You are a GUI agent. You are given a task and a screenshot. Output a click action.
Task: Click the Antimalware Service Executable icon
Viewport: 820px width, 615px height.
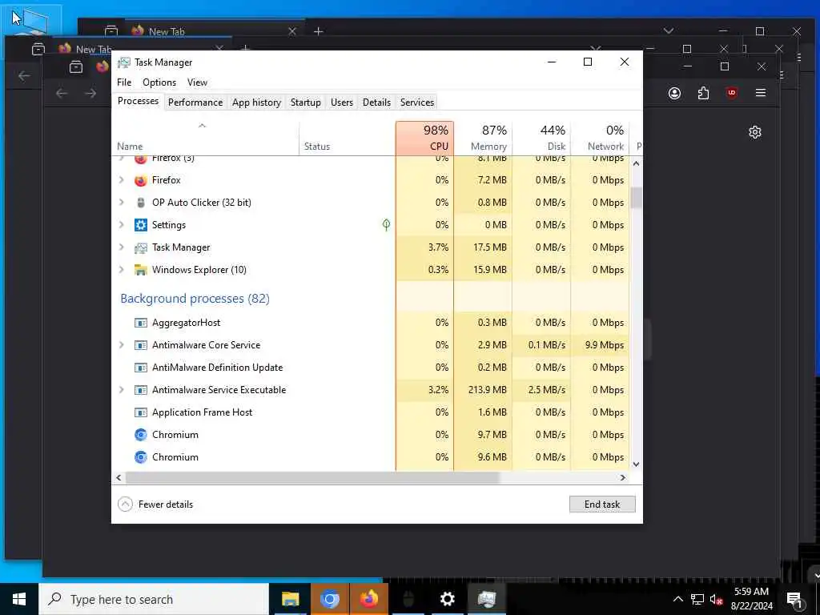click(x=140, y=390)
